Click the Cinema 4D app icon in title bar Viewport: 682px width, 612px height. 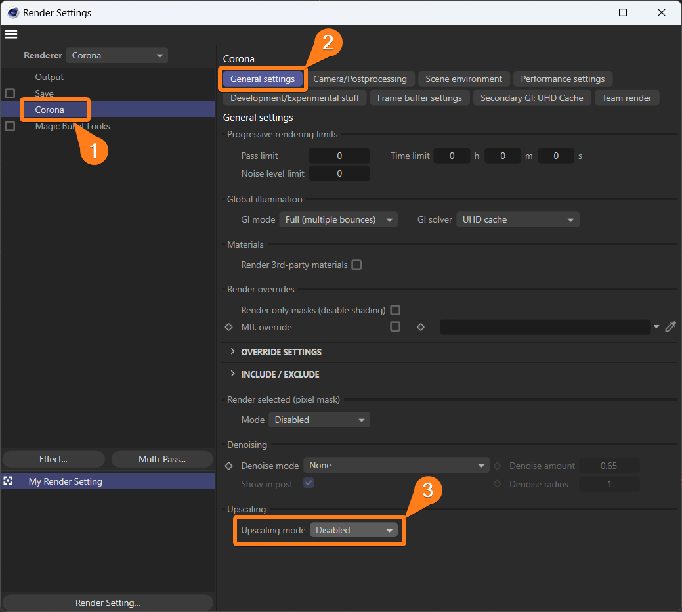coord(13,13)
